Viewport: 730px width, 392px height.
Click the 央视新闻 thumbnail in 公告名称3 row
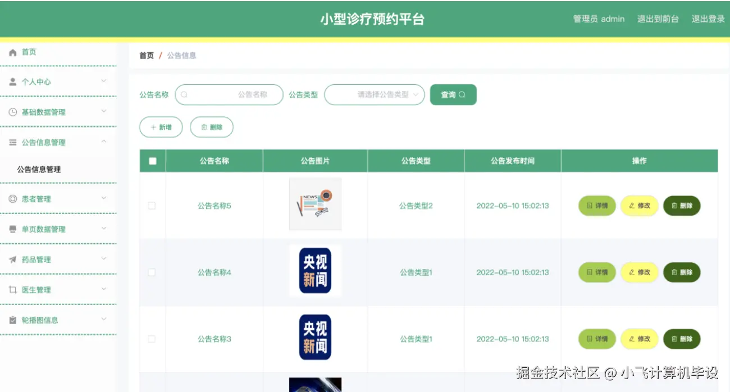coord(315,338)
